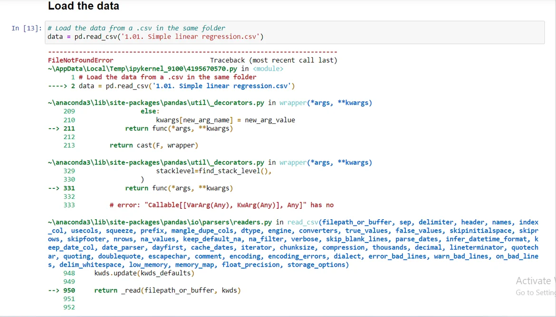Click the parsers readers.py file path
556x317 pixels.
160,222
